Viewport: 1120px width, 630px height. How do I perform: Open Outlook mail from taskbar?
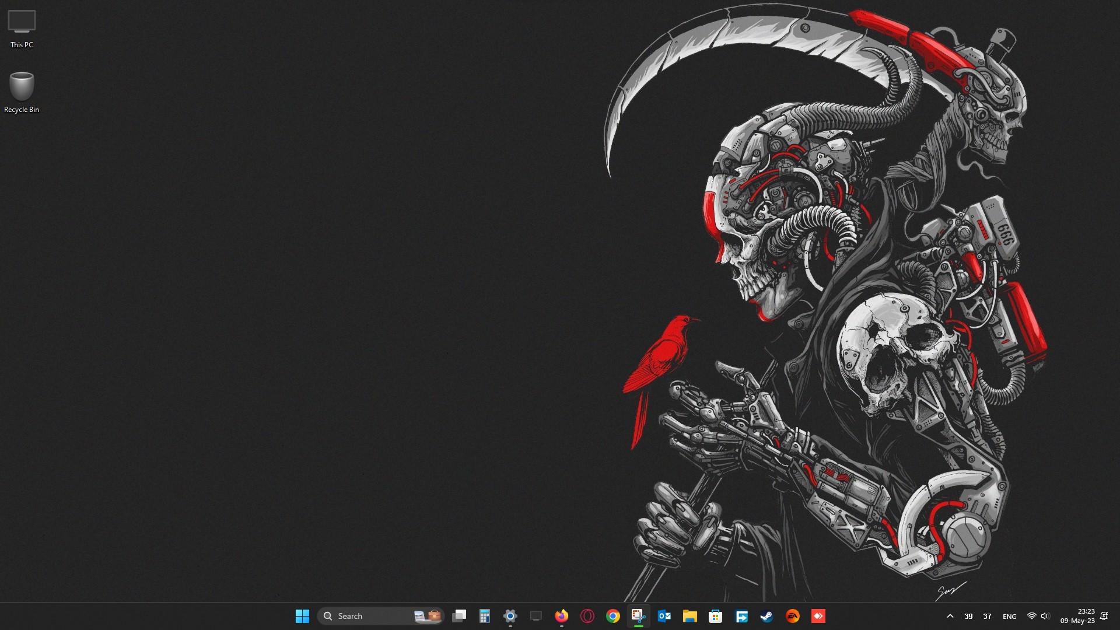(x=664, y=616)
